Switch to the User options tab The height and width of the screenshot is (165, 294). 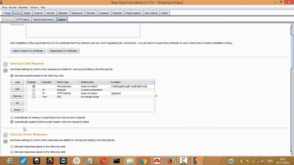point(151,13)
